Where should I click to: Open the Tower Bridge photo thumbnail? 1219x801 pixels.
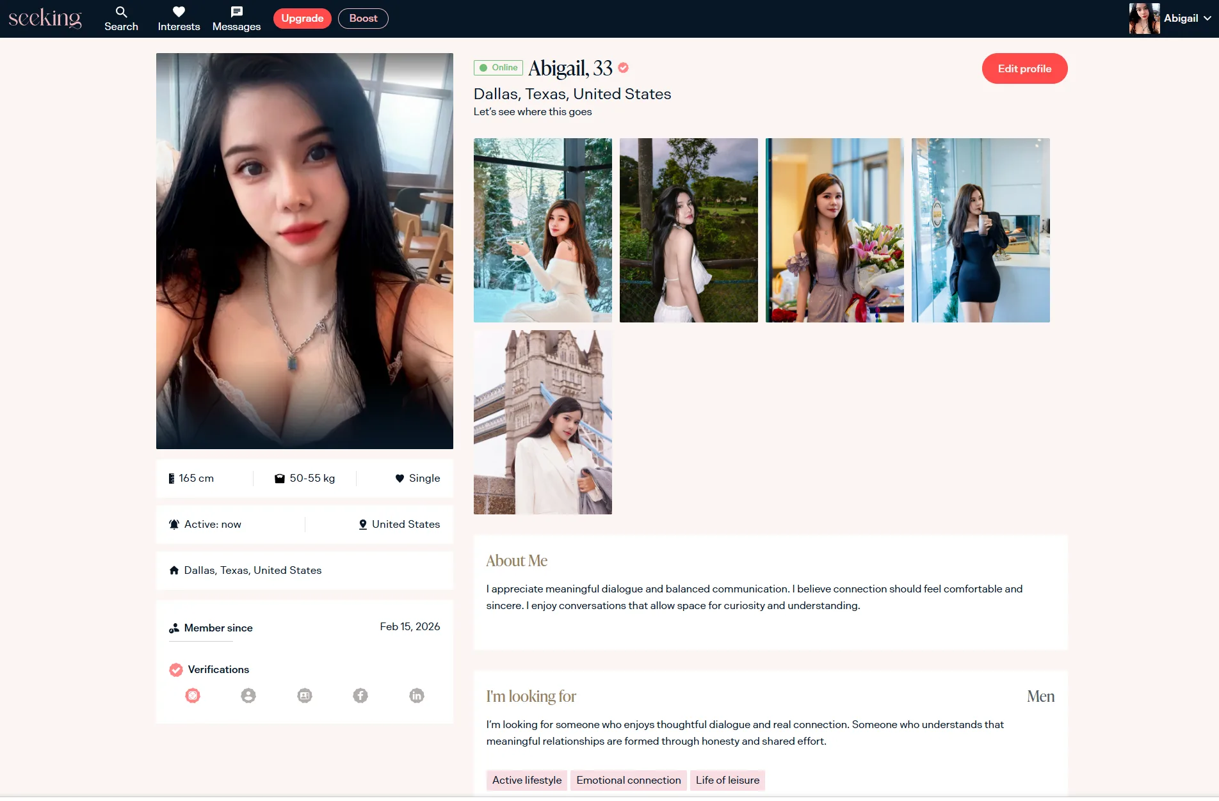click(543, 422)
